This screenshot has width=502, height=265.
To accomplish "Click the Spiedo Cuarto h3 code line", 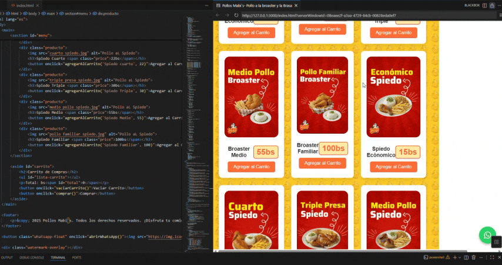I will click(x=87, y=59).
